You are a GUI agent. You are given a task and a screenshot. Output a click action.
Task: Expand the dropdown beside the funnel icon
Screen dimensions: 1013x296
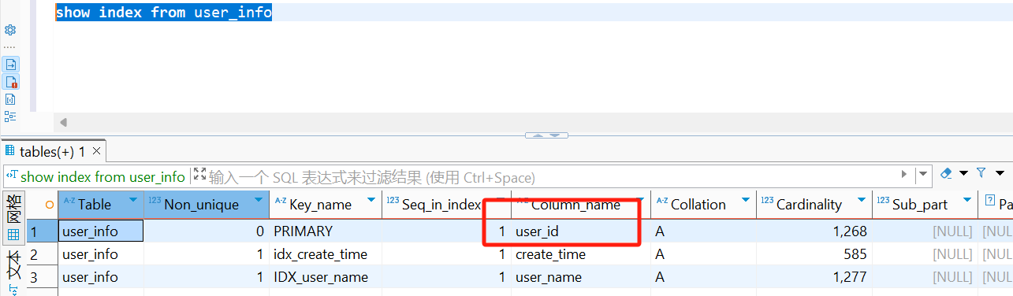pos(1000,173)
